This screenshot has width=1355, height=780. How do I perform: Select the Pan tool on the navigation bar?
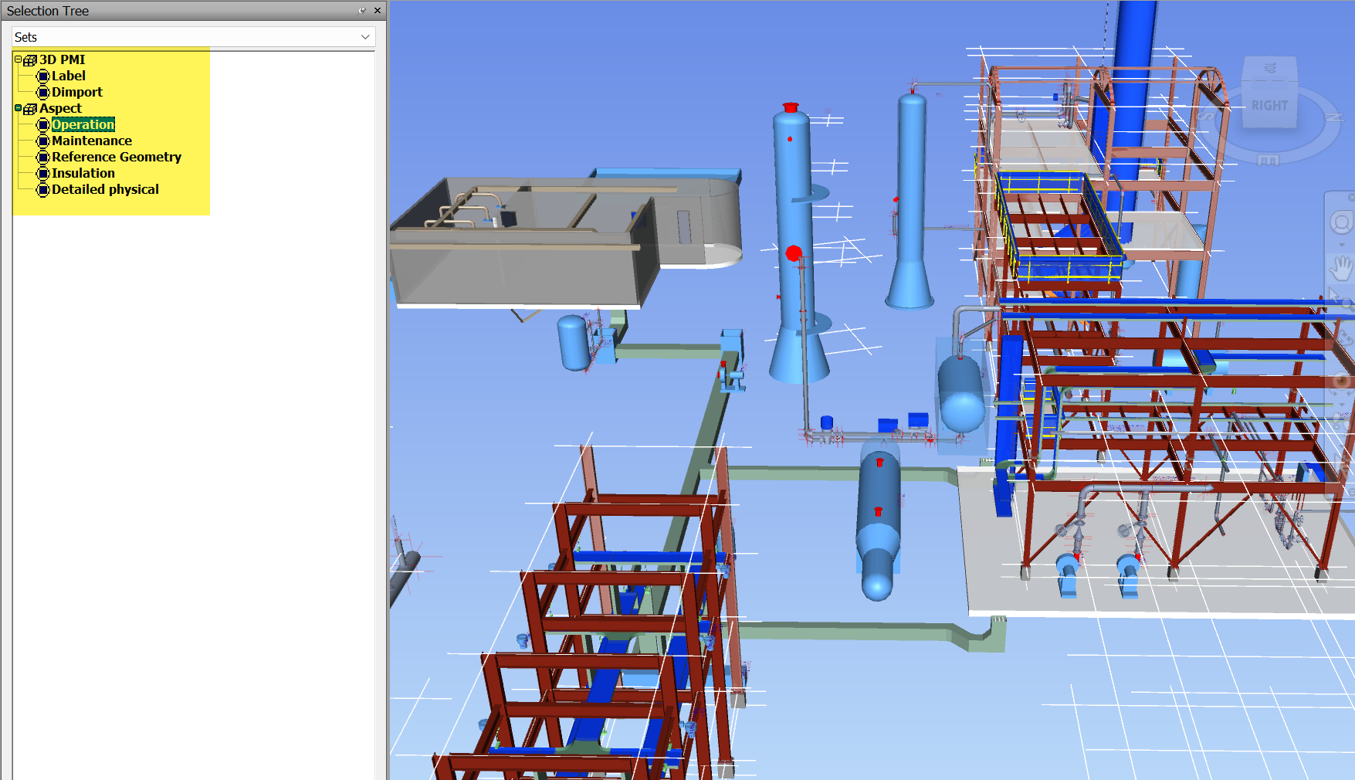click(1341, 267)
